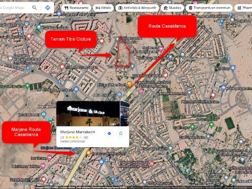The height and width of the screenshot is (189, 252).
Task: Select Ecopark Al Izdihar green pin
Action: tap(28, 85)
